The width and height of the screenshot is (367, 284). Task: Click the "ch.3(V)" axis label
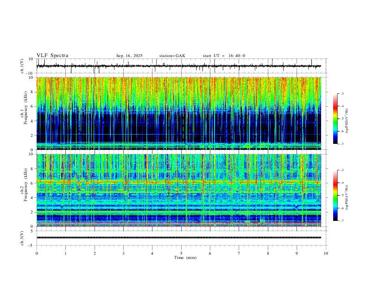(x=22, y=238)
